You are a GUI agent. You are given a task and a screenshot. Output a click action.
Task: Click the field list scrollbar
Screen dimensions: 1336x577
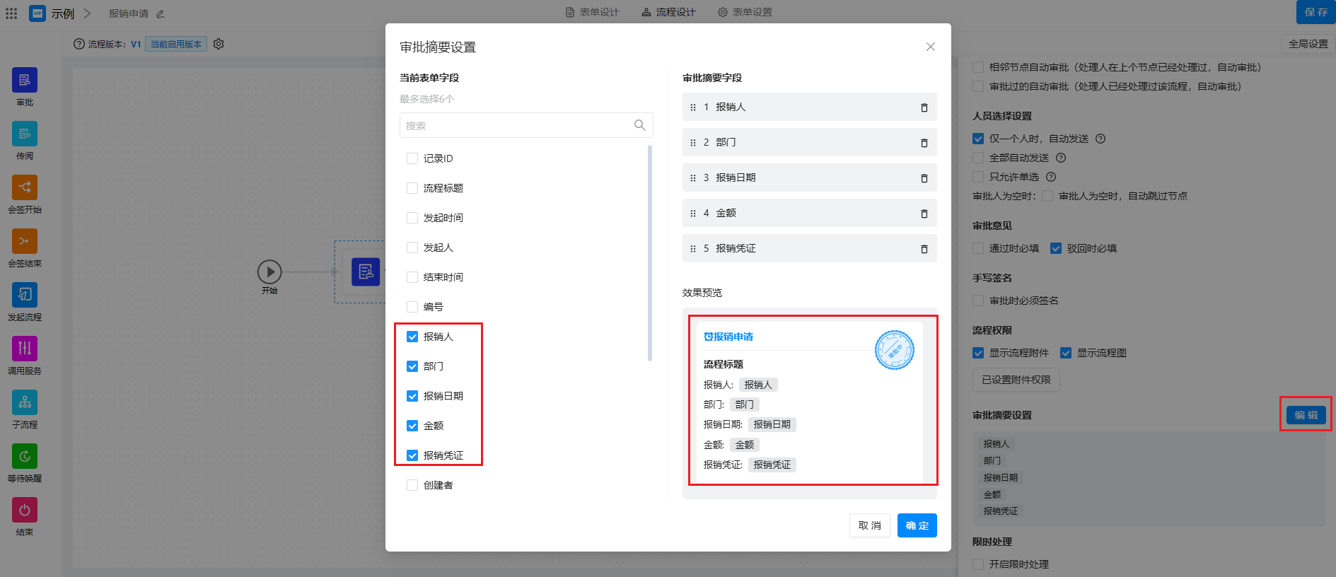[x=649, y=253]
